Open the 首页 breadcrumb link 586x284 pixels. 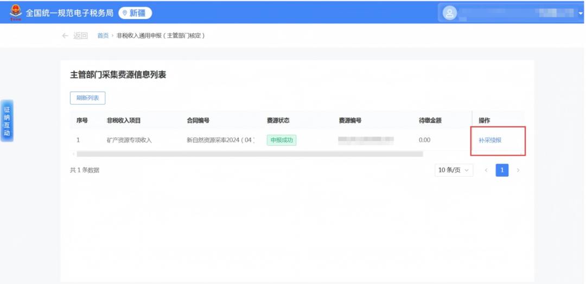[103, 36]
